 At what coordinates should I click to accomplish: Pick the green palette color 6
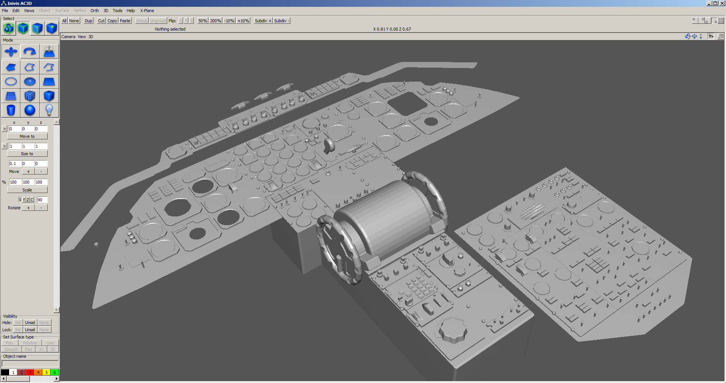point(55,372)
